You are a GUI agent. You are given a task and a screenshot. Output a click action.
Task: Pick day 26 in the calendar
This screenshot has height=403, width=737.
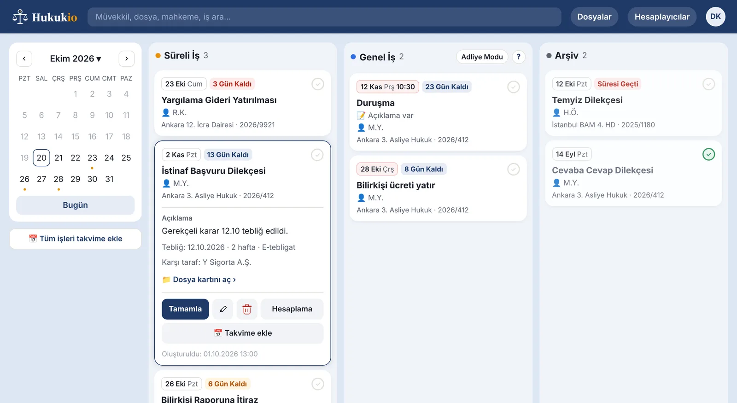[24, 179]
